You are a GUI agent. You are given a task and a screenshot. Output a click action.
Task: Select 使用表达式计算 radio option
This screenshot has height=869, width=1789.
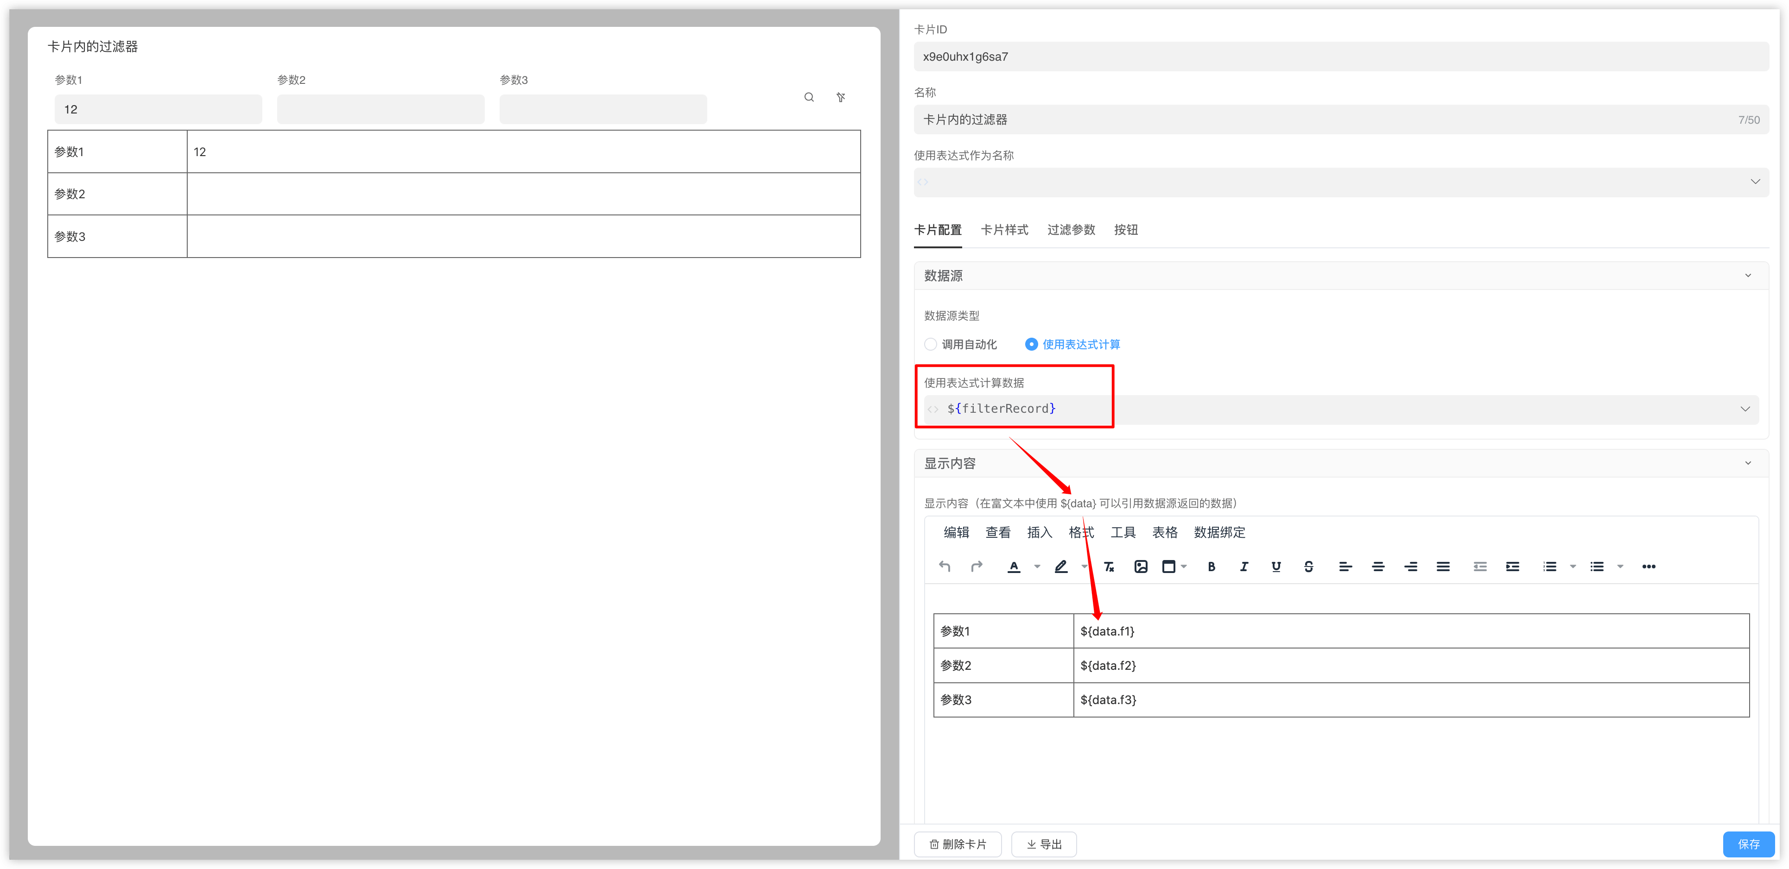[1031, 344]
